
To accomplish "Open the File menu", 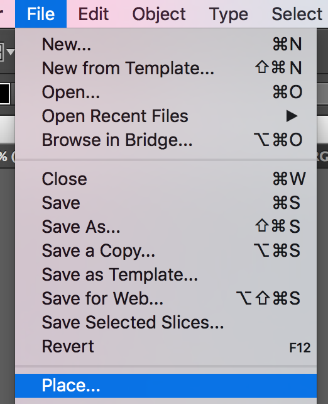I will click(x=41, y=14).
